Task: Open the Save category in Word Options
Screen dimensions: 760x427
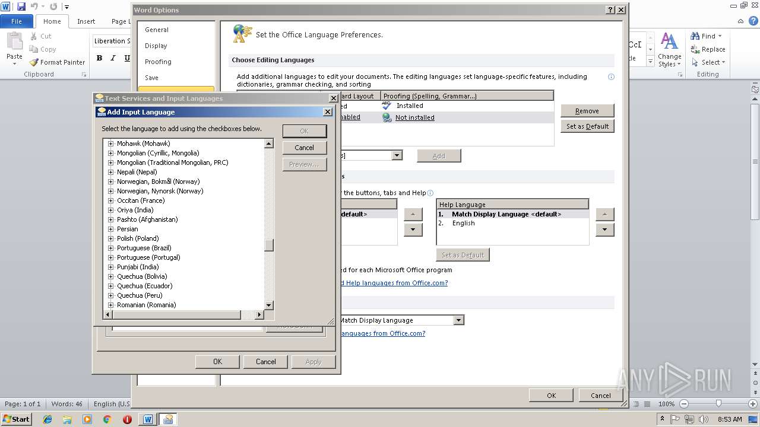Action: (151, 78)
